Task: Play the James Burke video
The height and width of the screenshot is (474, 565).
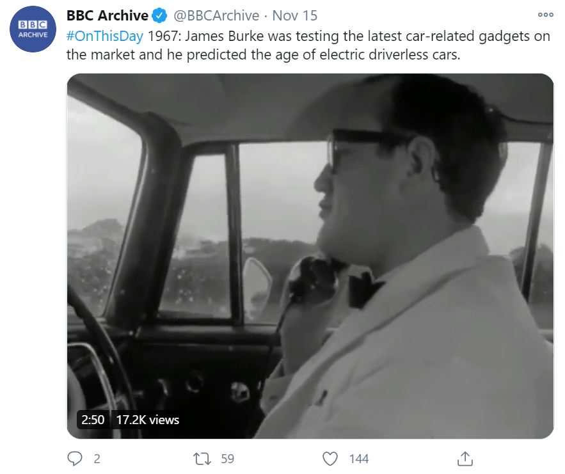Action: (x=310, y=256)
